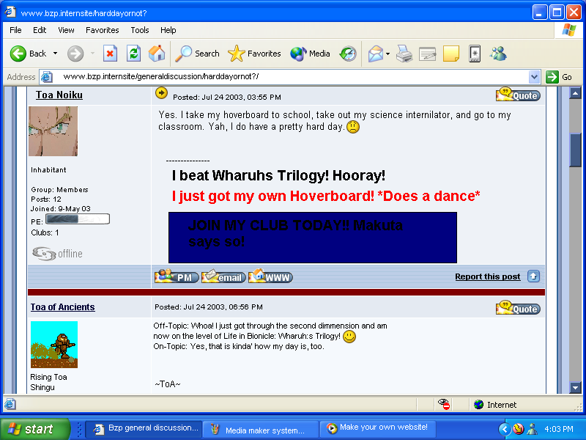Open the Address bar dropdown list
The height and width of the screenshot is (440, 586).
click(535, 77)
